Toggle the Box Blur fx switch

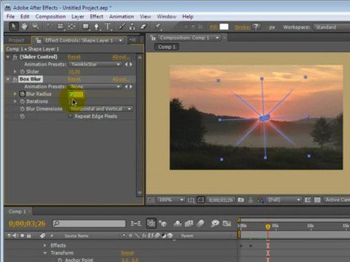click(15, 79)
